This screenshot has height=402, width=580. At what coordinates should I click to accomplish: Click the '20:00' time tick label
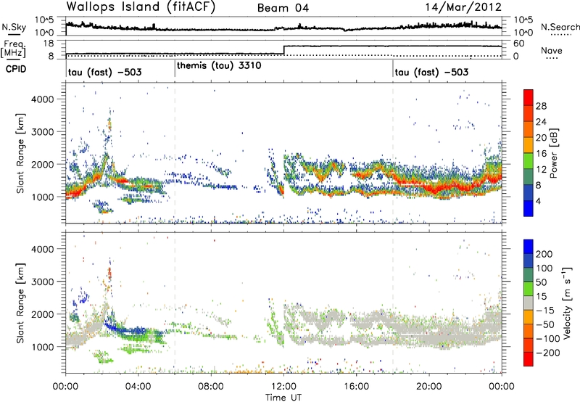tap(429, 387)
